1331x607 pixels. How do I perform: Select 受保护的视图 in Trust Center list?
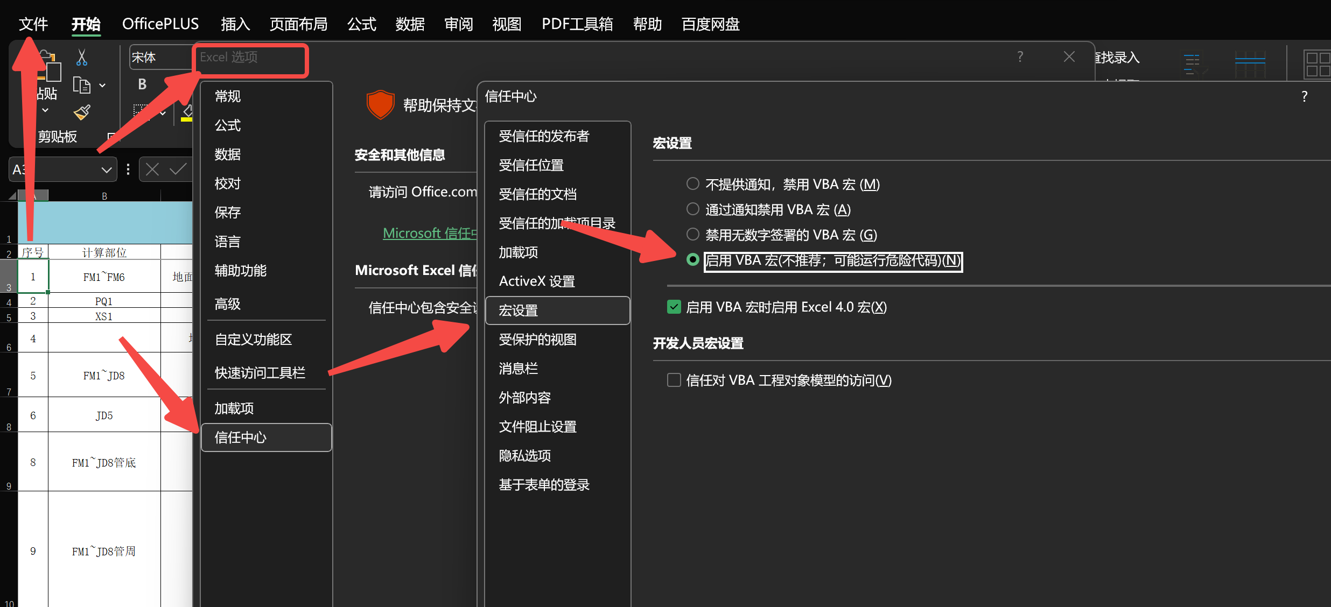[x=557, y=340]
